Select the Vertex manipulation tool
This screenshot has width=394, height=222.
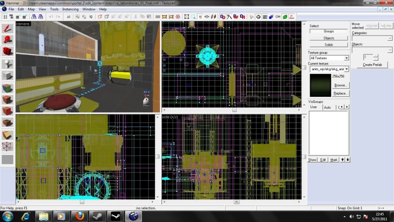point(8,147)
